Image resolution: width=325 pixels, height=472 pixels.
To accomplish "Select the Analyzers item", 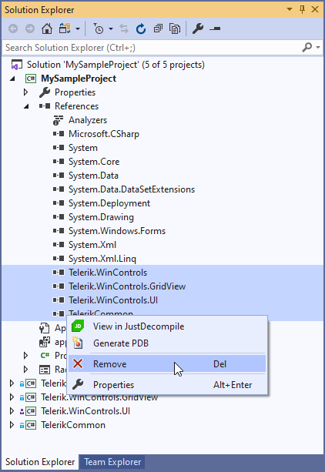I will click(88, 120).
